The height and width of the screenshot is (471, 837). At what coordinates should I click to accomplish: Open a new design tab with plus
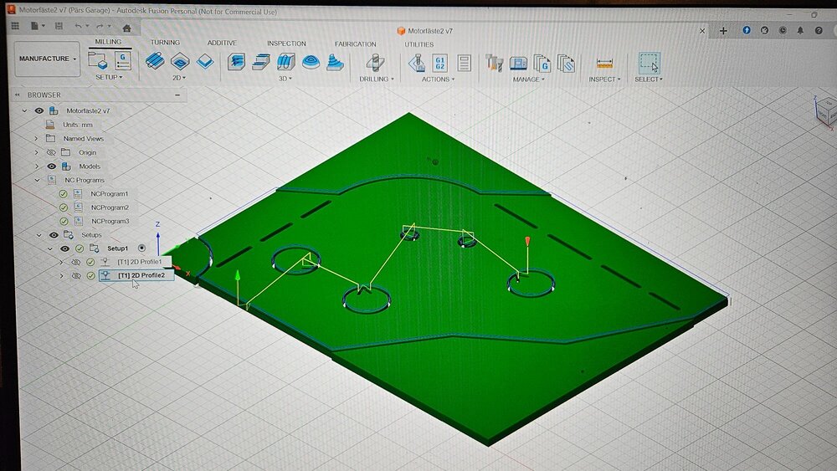(723, 31)
